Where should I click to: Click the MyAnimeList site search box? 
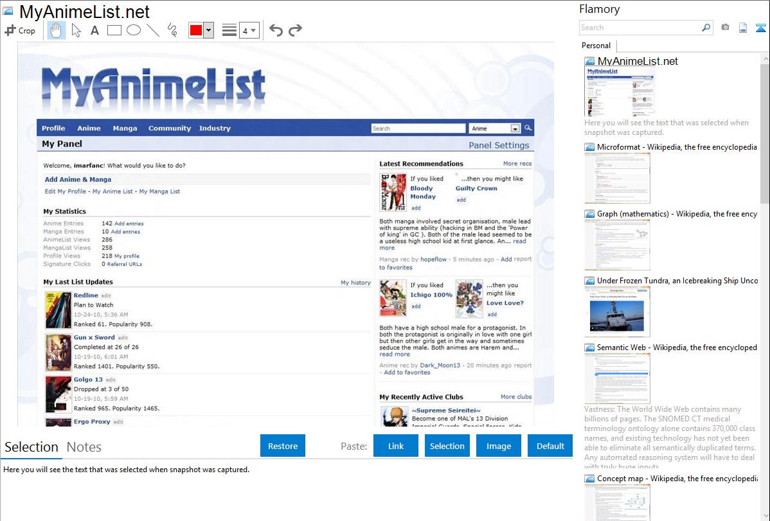coord(418,128)
